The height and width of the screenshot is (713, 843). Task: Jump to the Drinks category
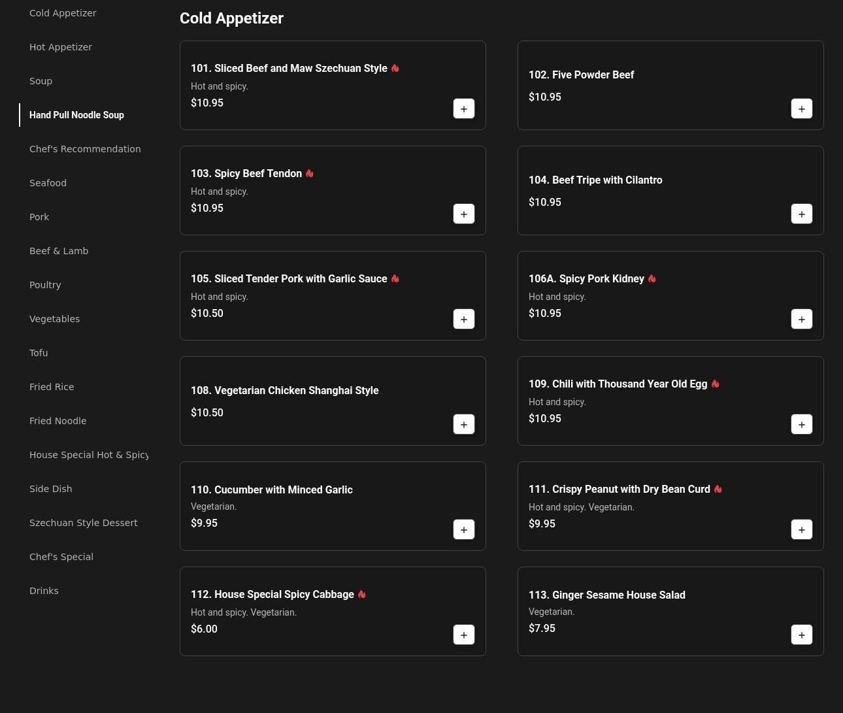44,591
